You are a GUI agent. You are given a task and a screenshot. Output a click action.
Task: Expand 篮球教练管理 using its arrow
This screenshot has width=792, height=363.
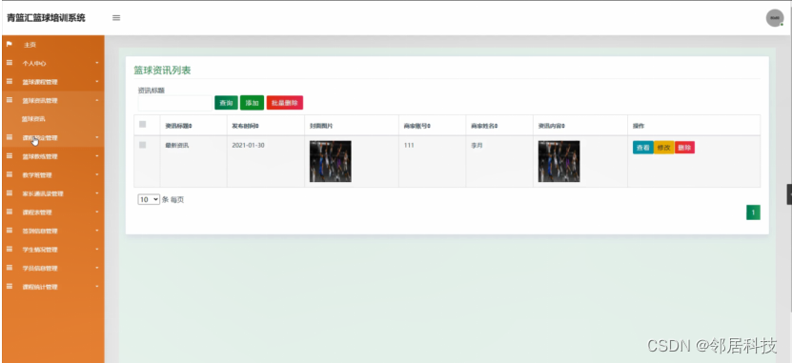coord(96,156)
